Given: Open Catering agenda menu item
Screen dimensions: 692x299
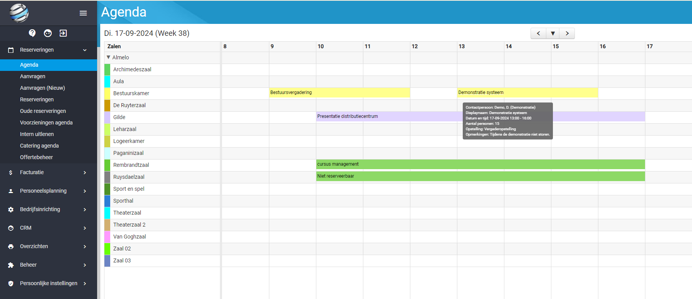Looking at the screenshot, I should point(49,146).
